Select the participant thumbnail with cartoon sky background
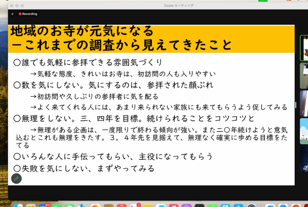 point(304,131)
